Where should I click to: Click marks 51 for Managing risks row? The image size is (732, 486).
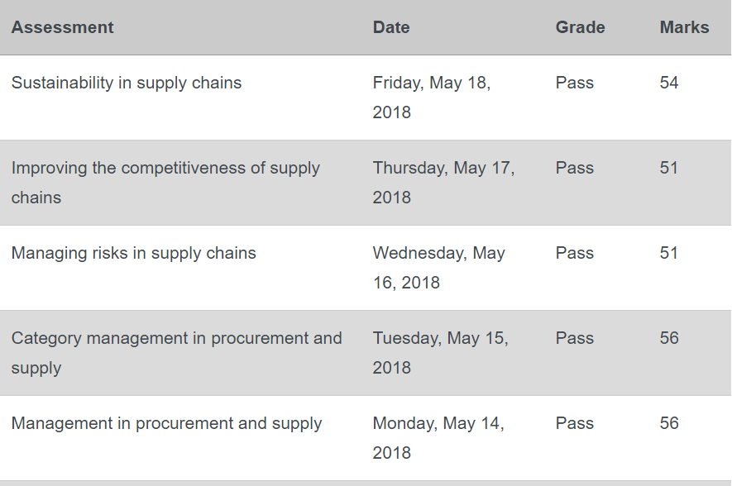pos(668,253)
